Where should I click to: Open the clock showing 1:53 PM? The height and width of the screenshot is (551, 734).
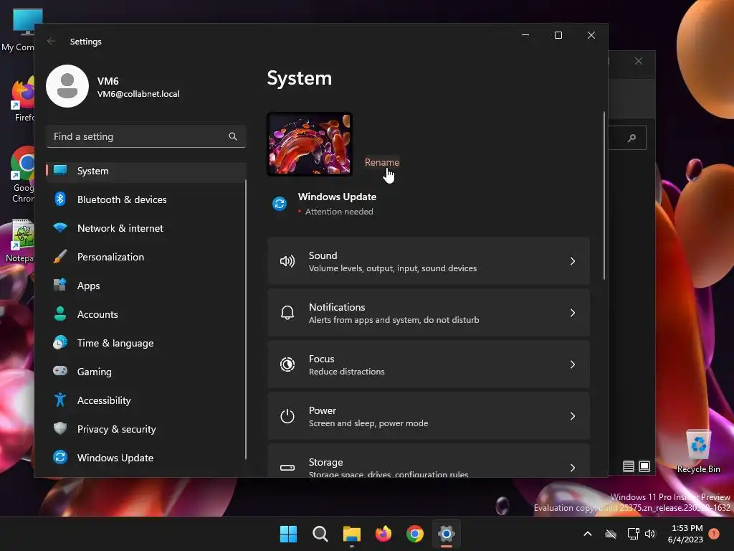pos(686,534)
